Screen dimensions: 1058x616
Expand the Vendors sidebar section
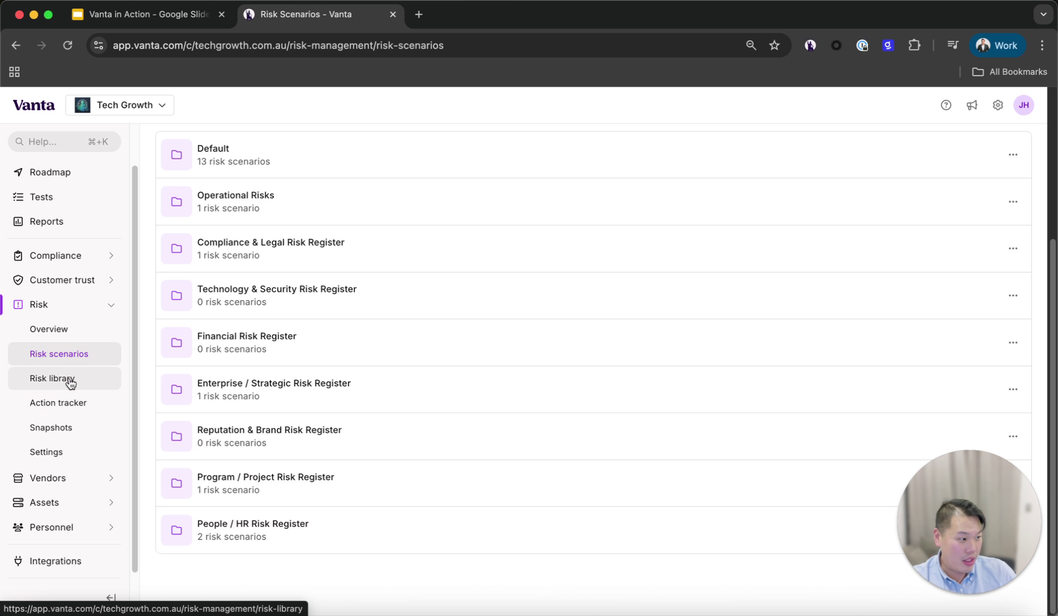click(x=111, y=478)
